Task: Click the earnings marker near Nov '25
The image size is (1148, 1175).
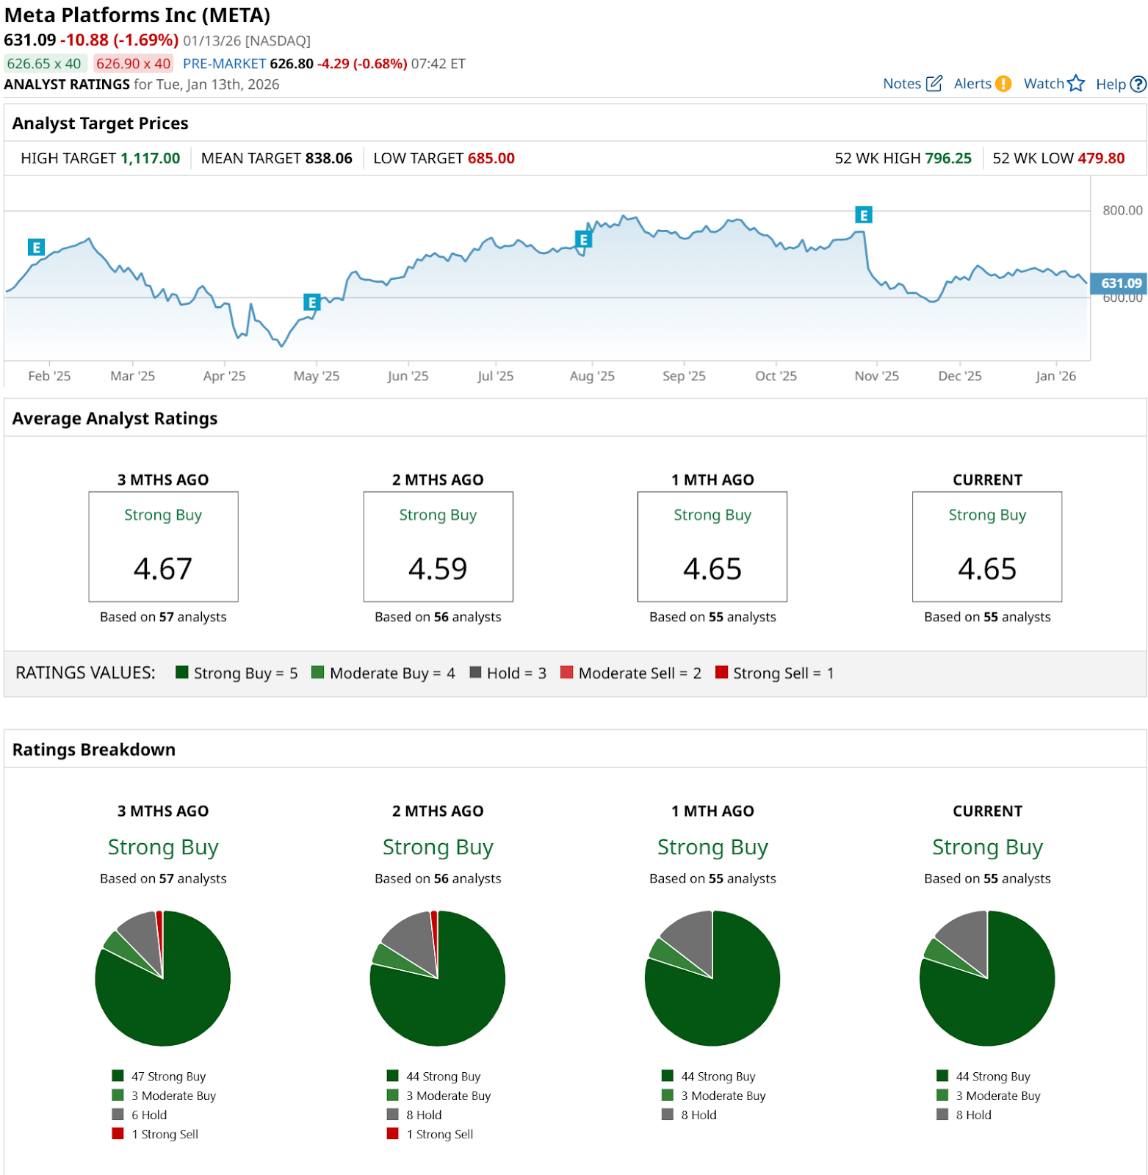Action: tap(863, 215)
